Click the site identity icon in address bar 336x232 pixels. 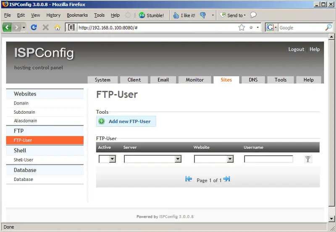(71, 27)
